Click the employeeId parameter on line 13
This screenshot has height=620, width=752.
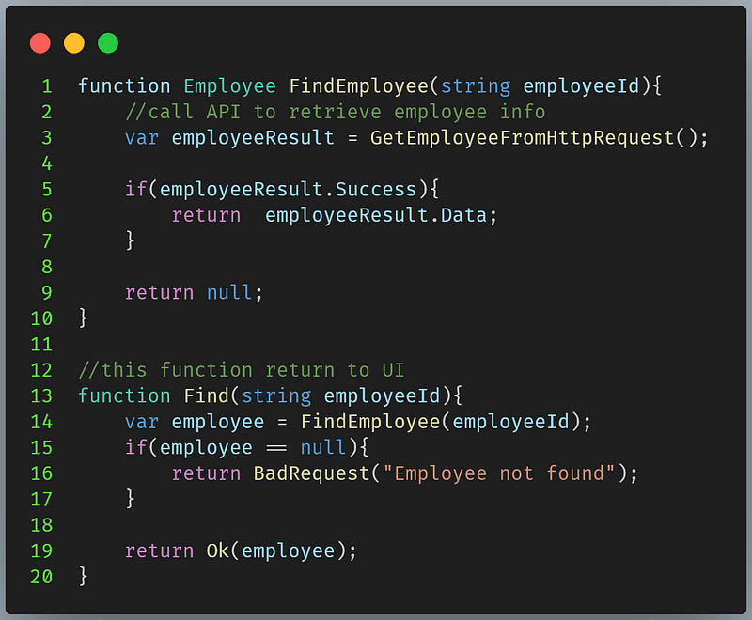pyautogui.click(x=382, y=396)
